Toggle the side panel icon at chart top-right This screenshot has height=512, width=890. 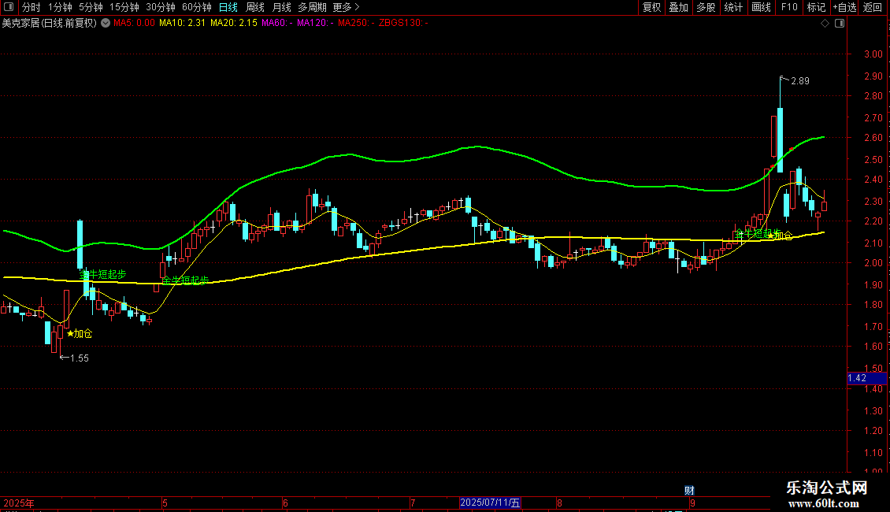click(x=840, y=24)
